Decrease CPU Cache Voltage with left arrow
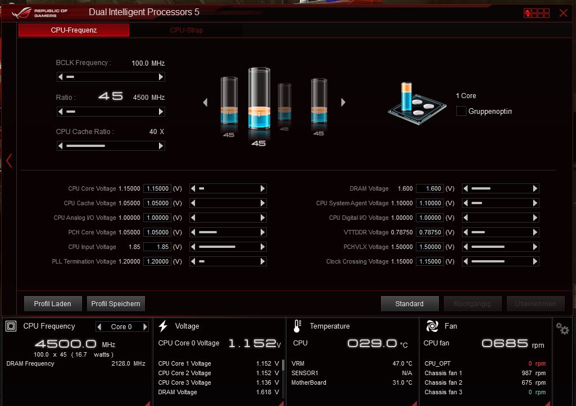The height and width of the screenshot is (406, 576). coord(193,203)
